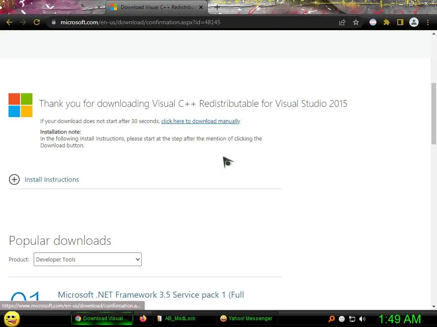Screen dimensions: 437x327
Task: Toggle the browser side panel
Action: (x=400, y=22)
